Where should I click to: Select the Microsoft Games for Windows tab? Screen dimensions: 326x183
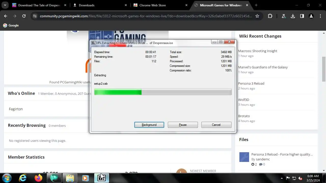click(221, 5)
